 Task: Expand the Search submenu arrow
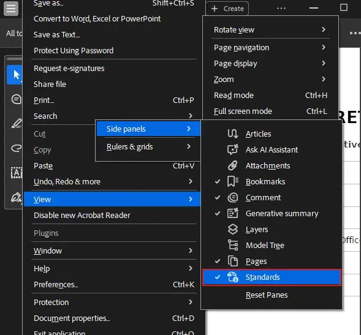191,116
